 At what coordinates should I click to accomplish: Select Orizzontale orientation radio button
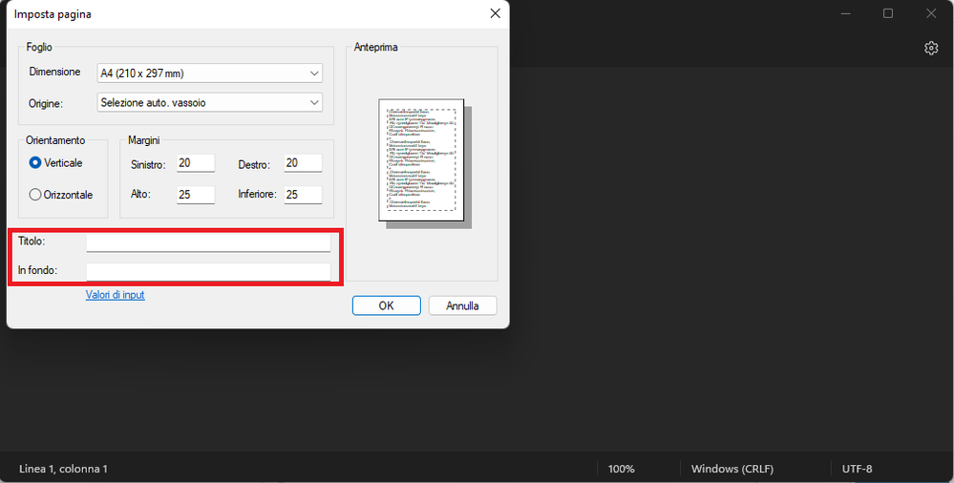pyautogui.click(x=35, y=195)
